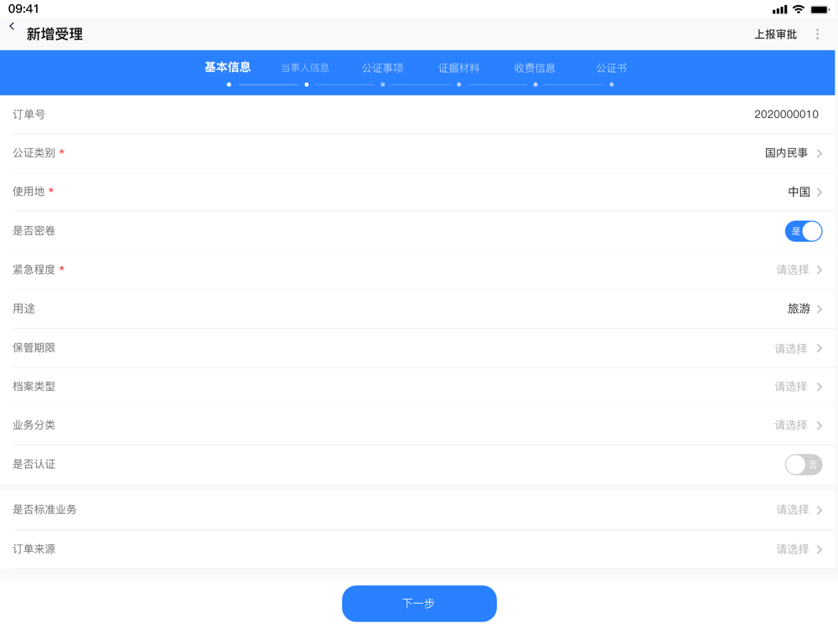Choose a 保管期限 value
The image size is (838, 628).
(417, 348)
